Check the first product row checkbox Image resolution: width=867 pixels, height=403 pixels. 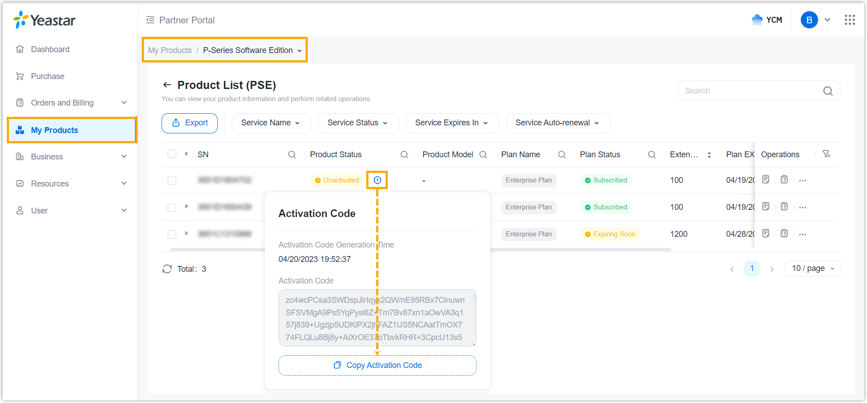click(172, 180)
